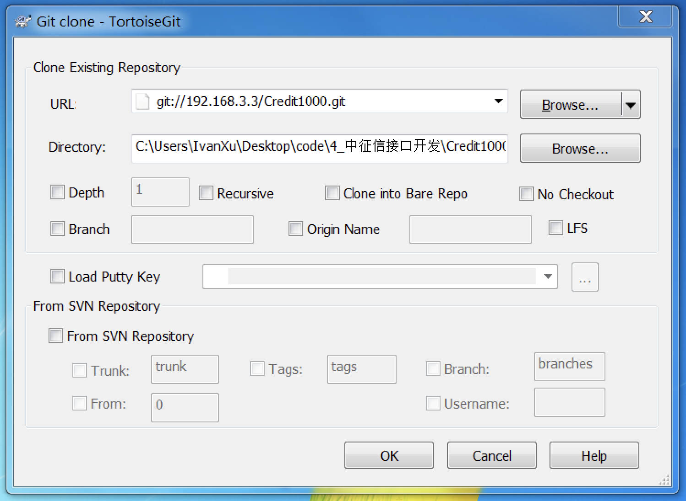Click the branches text field
The width and height of the screenshot is (686, 501).
[570, 367]
